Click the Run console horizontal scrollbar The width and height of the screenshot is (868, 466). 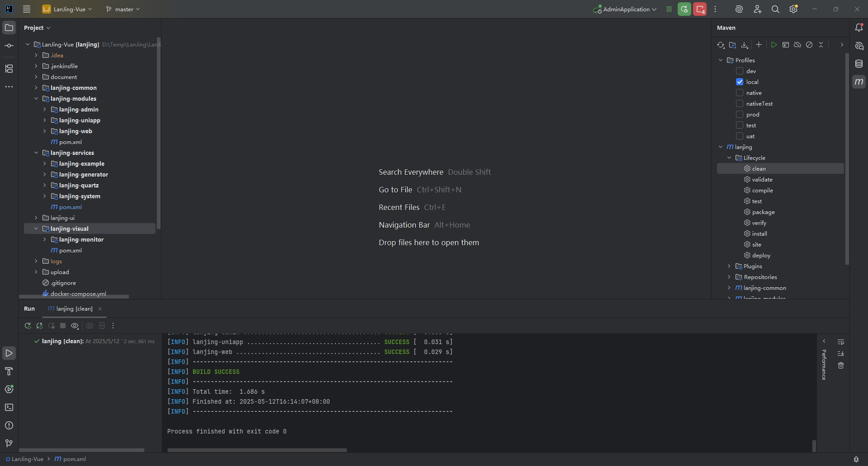[x=257, y=450]
